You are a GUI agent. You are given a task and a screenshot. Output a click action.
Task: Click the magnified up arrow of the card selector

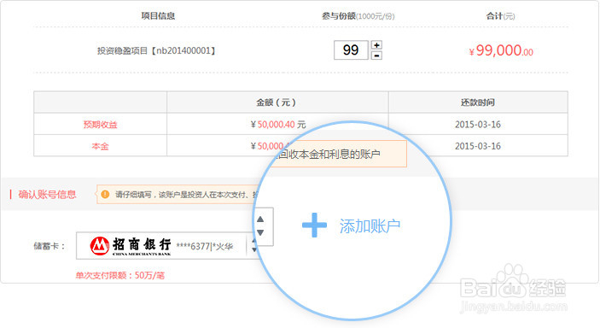point(260,220)
